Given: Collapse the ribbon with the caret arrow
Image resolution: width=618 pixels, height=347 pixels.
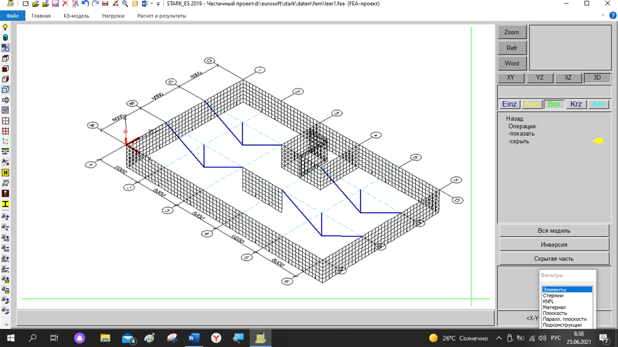Looking at the screenshot, I should click(603, 16).
